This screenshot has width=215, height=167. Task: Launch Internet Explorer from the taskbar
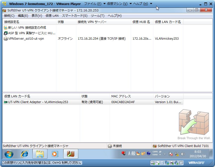click(25, 154)
